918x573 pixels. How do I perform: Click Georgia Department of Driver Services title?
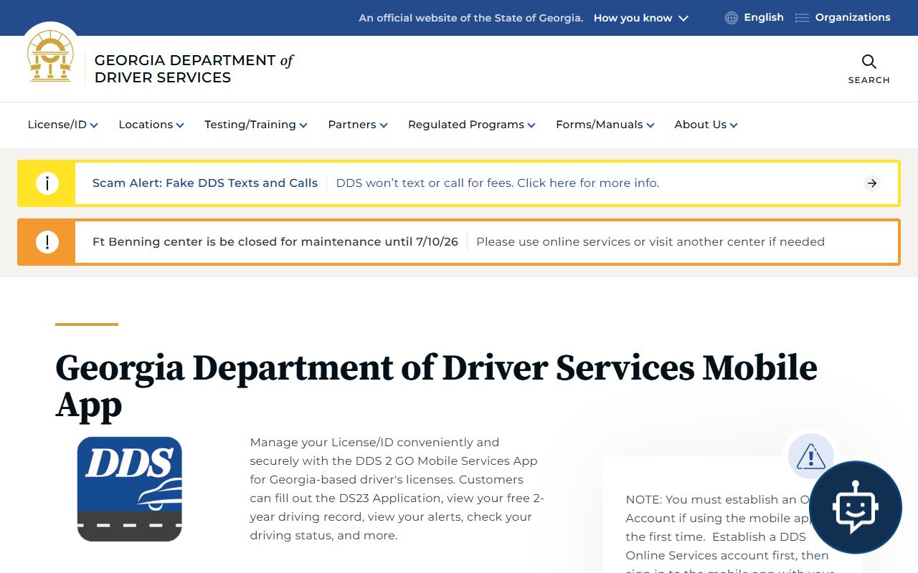click(194, 69)
